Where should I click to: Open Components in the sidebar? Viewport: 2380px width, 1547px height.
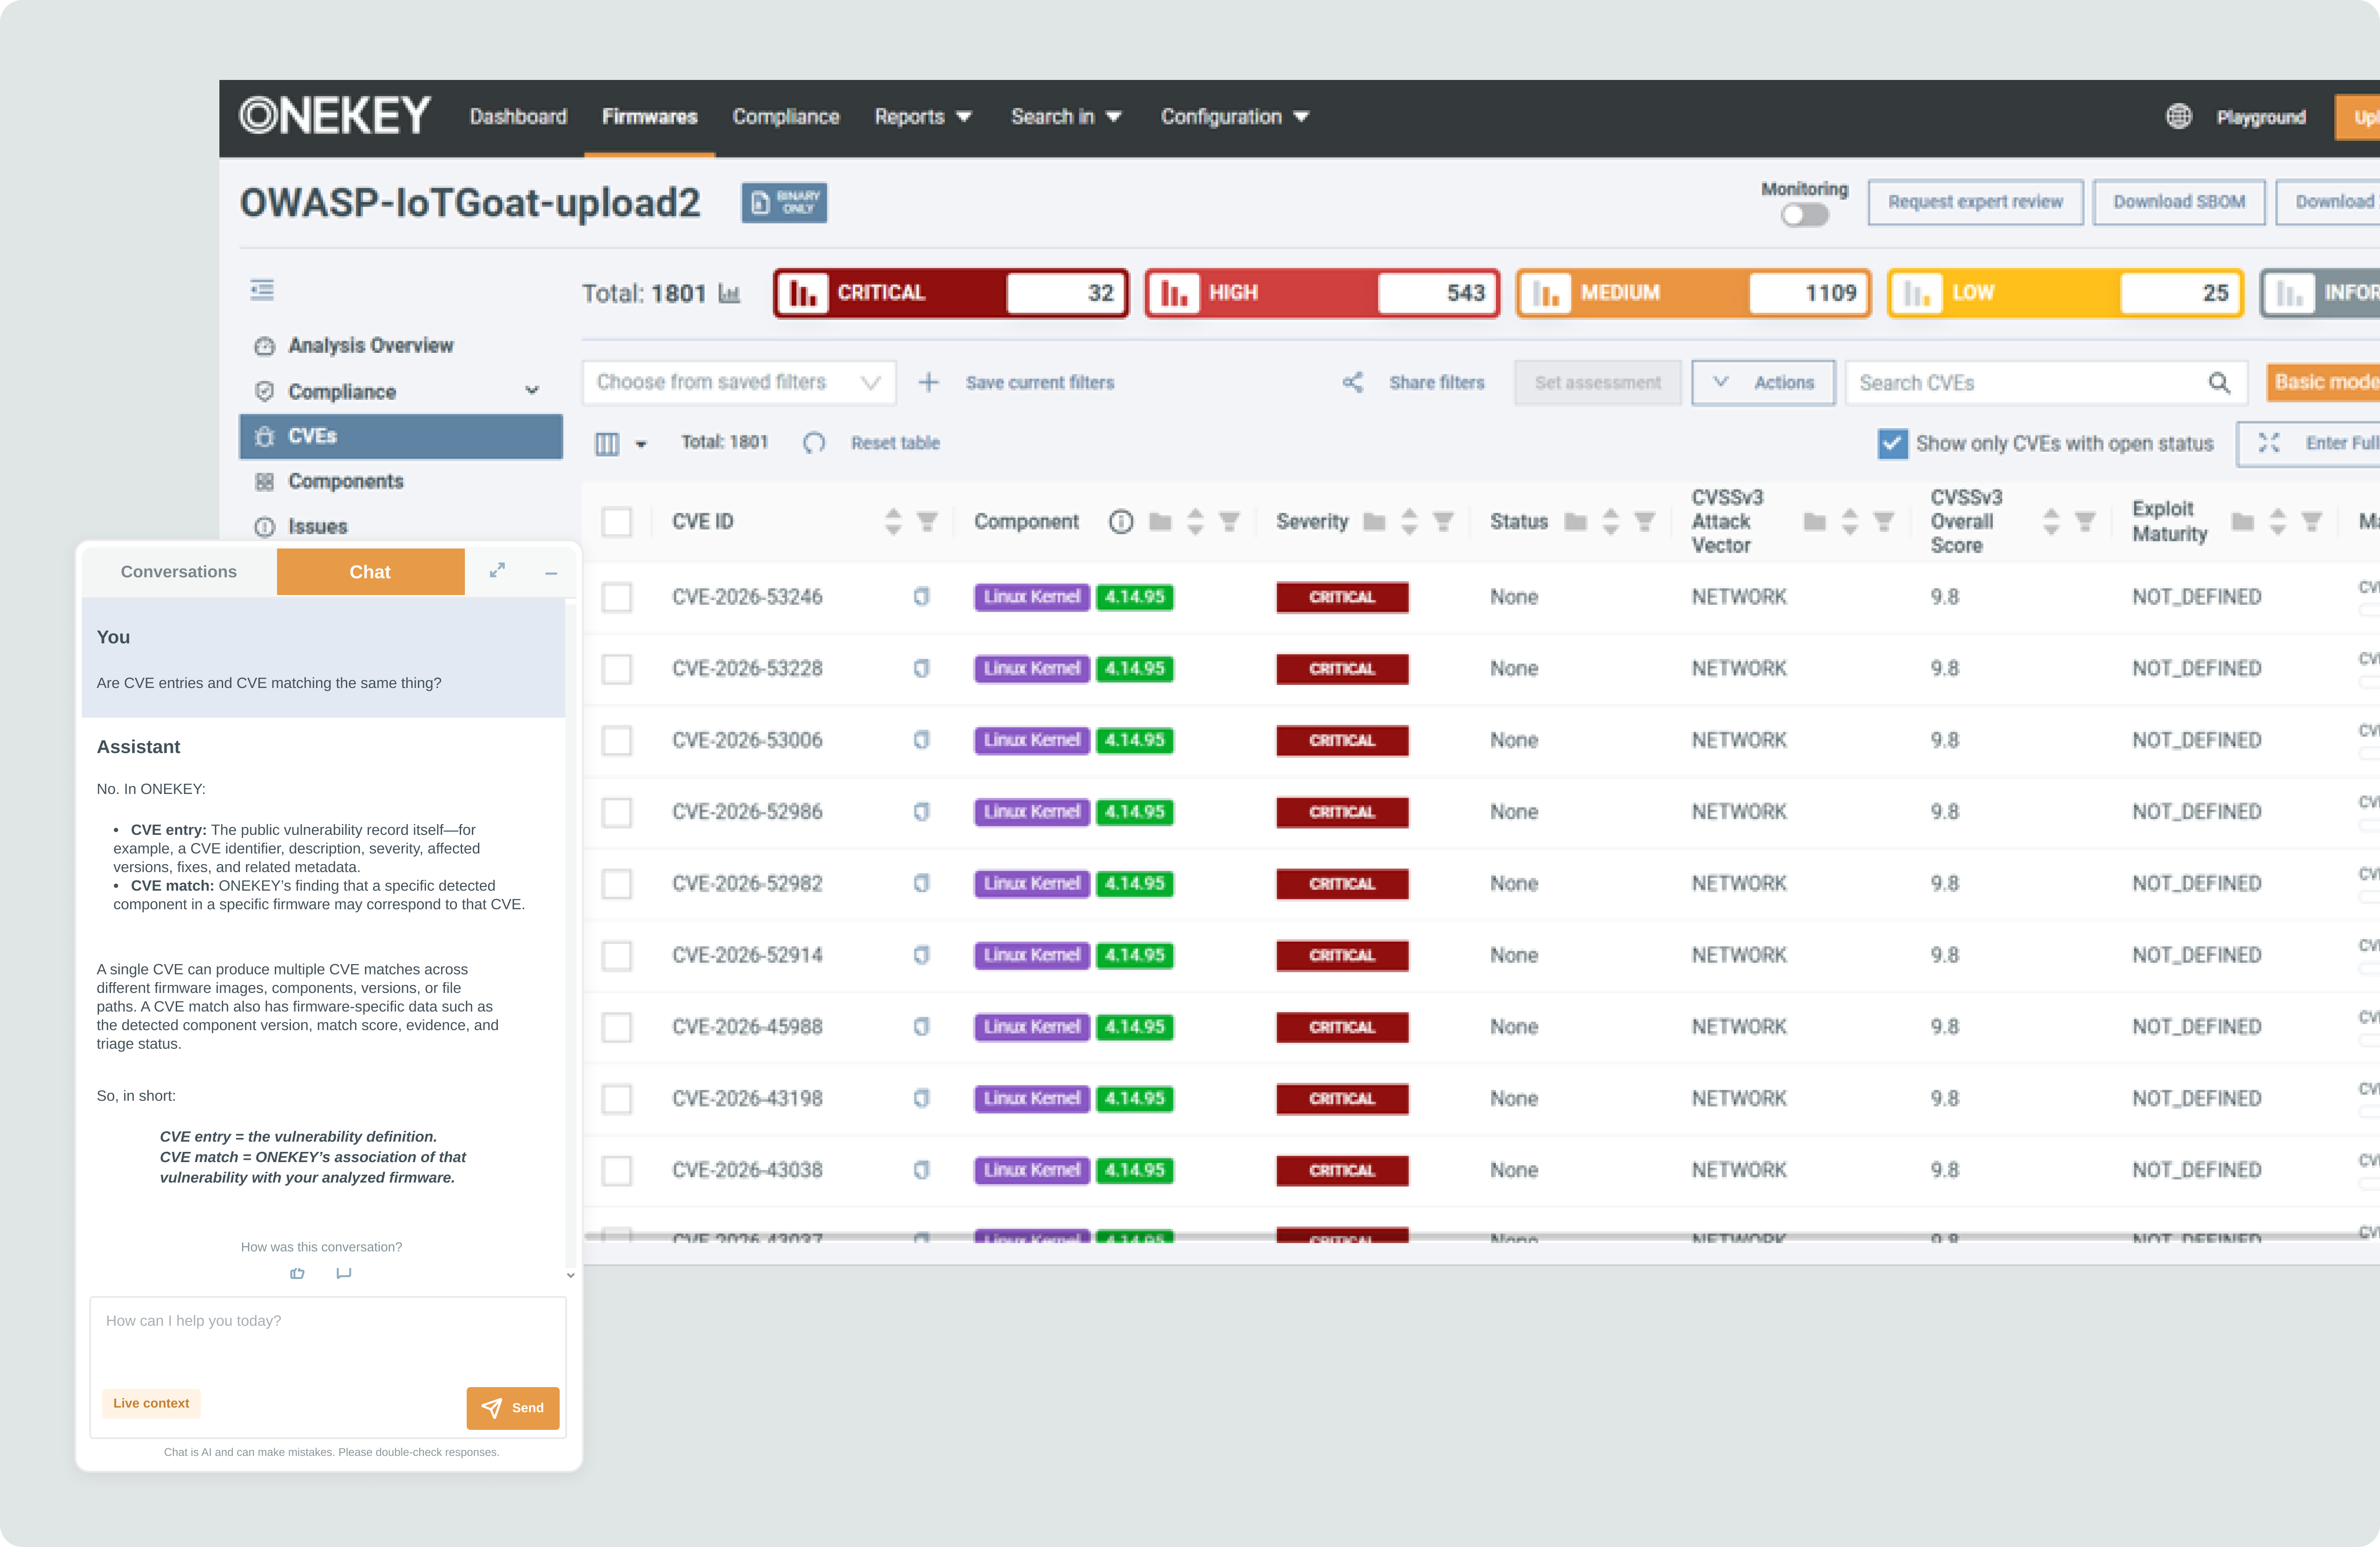[346, 482]
